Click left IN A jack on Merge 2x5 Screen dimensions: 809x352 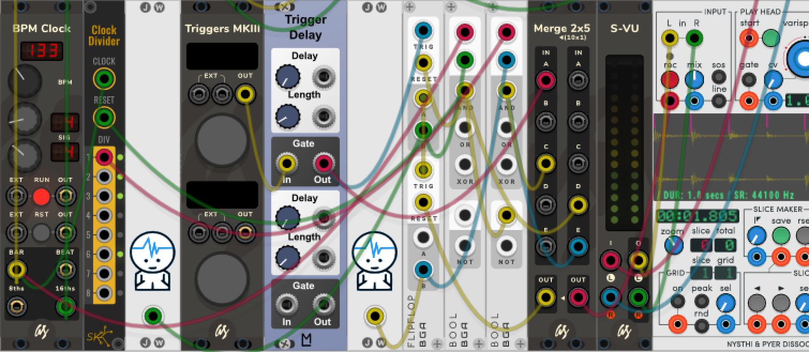click(546, 81)
